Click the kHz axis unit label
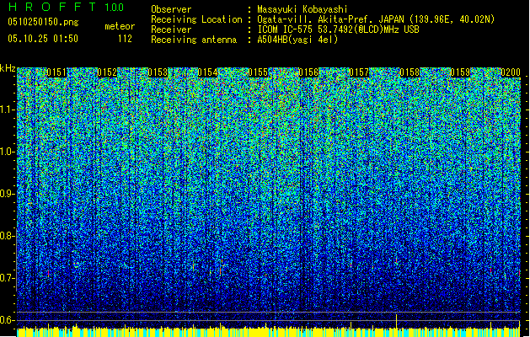 8,68
